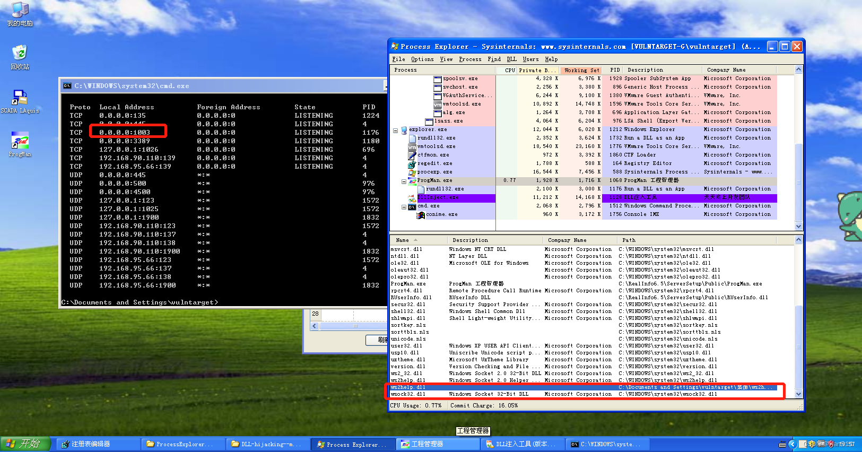862x452 pixels.
Task: Switch to DLL注入工具 taskbar item
Action: pyautogui.click(x=522, y=444)
